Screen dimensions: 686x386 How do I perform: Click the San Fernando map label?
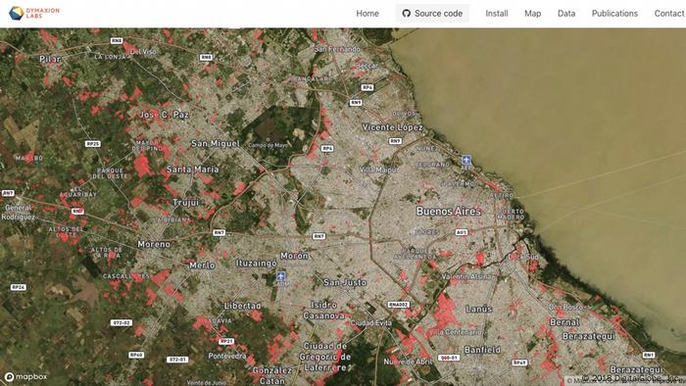[x=337, y=49]
